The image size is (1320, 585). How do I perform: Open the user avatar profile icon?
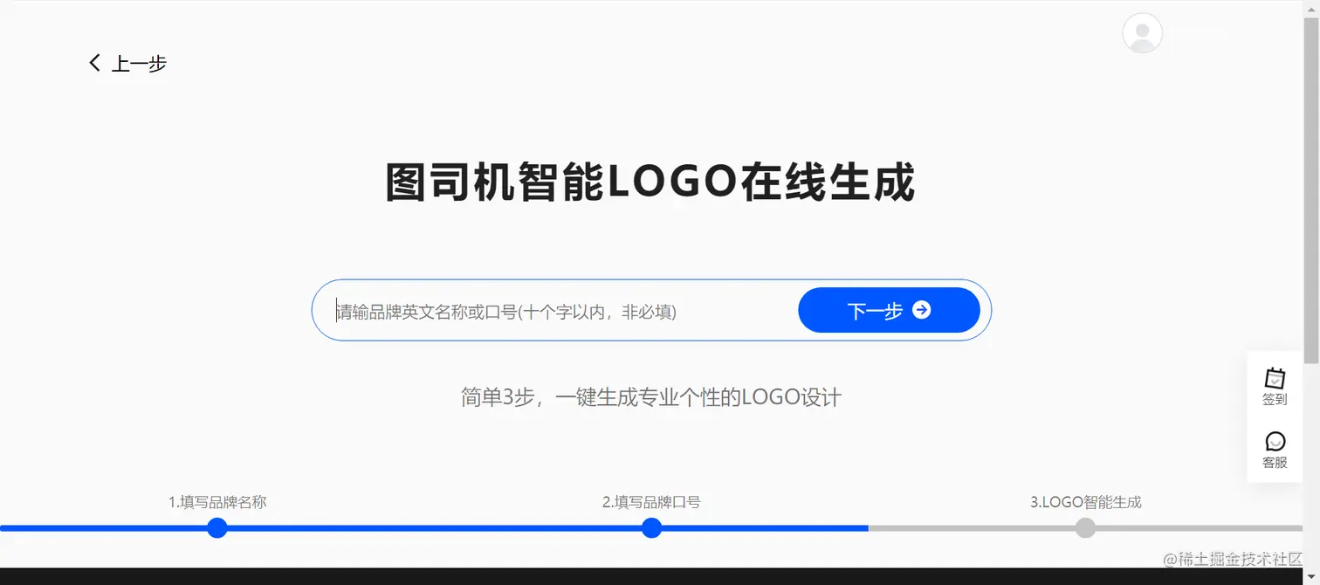(1142, 33)
